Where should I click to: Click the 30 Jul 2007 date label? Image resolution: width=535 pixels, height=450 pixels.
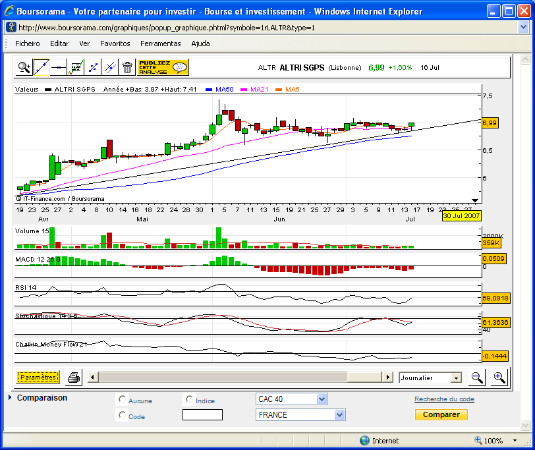[461, 215]
